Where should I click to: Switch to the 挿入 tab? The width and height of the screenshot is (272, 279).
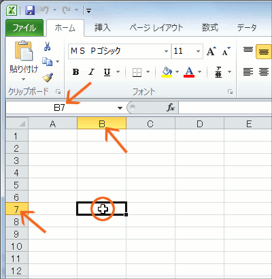pos(102,28)
